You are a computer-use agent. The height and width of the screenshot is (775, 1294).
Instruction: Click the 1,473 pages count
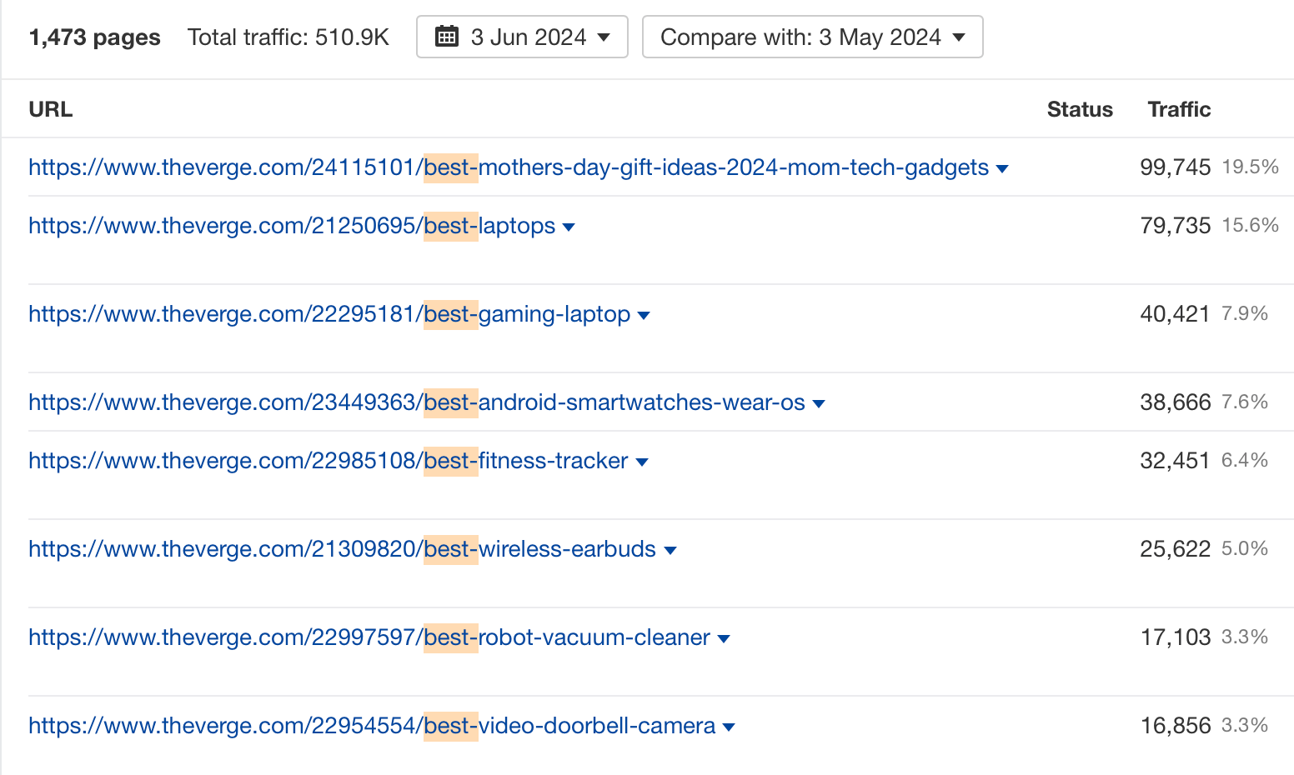tap(94, 37)
